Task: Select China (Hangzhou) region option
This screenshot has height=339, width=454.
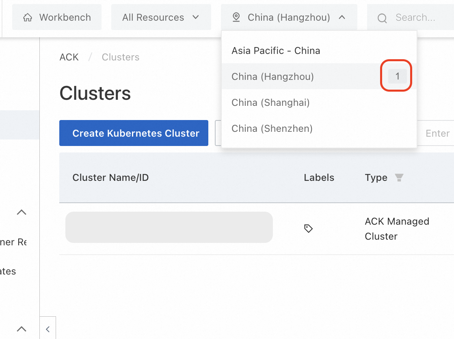Action: click(x=272, y=77)
